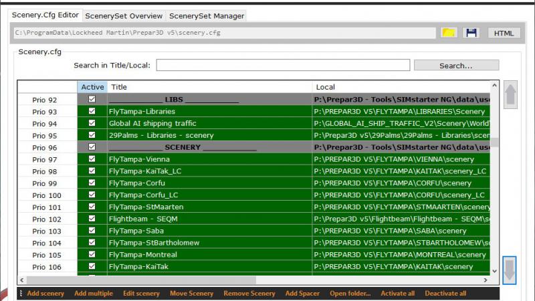
Task: Export list using HTML button
Action: pos(504,33)
